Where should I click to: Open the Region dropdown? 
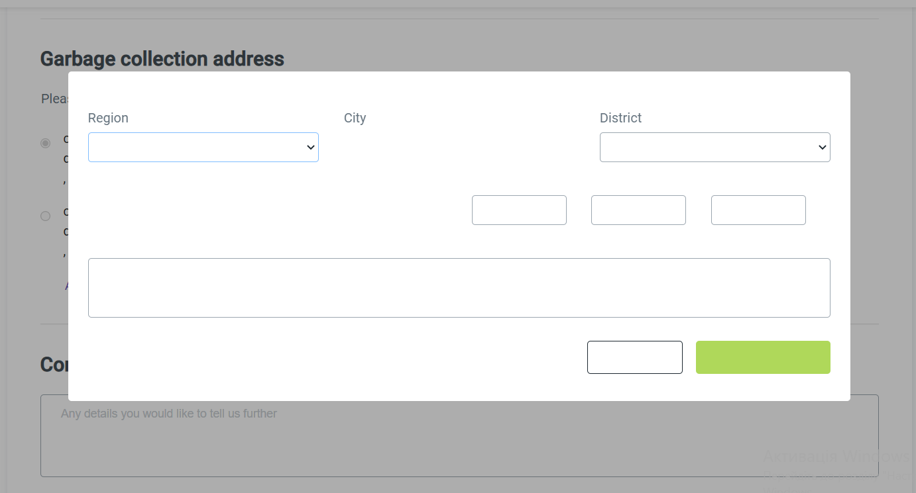point(203,147)
